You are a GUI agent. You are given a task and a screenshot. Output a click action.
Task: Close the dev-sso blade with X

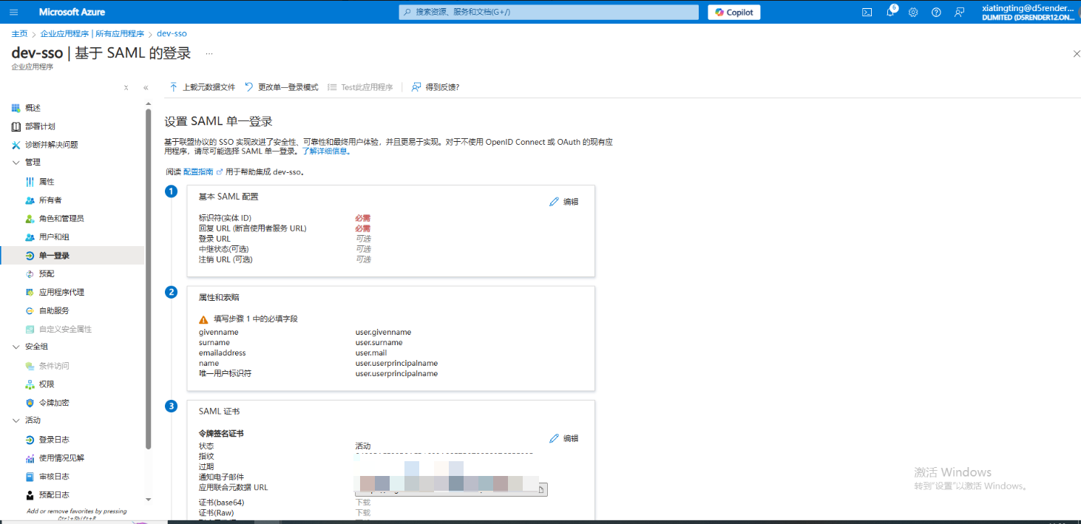(1077, 53)
